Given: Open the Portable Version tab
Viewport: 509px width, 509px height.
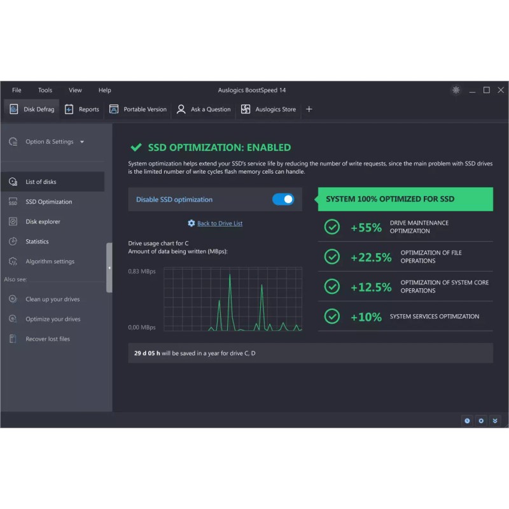Looking at the screenshot, I should (138, 109).
